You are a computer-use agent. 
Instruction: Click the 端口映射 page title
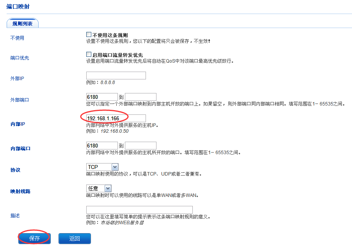coord(18,7)
